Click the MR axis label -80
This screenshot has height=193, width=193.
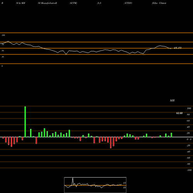pos(188,164)
